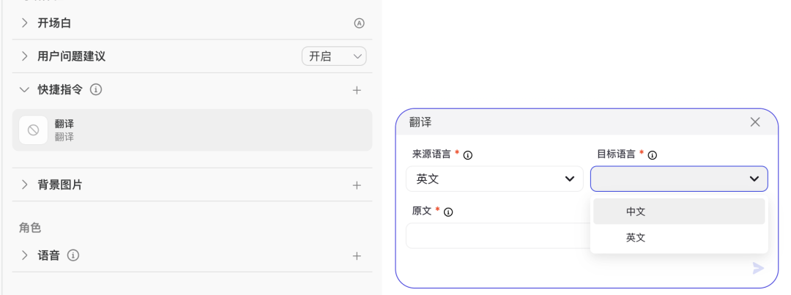Image resolution: width=791 pixels, height=295 pixels.
Task: Close the 翻译 dialog
Action: tap(755, 122)
